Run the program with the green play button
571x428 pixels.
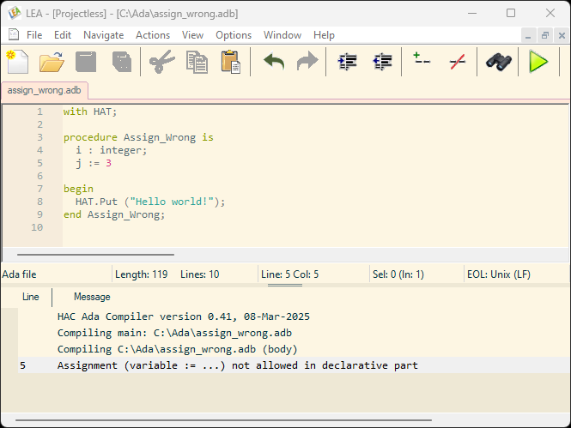pyautogui.click(x=538, y=62)
